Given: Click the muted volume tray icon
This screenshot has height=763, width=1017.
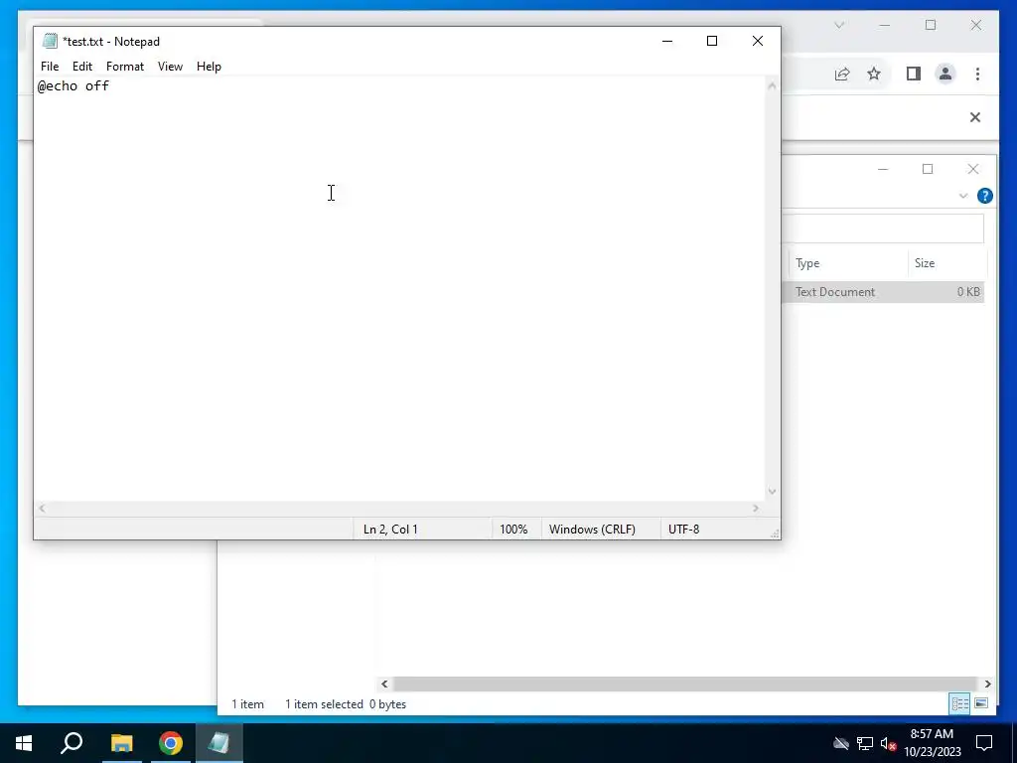Looking at the screenshot, I should (x=889, y=743).
